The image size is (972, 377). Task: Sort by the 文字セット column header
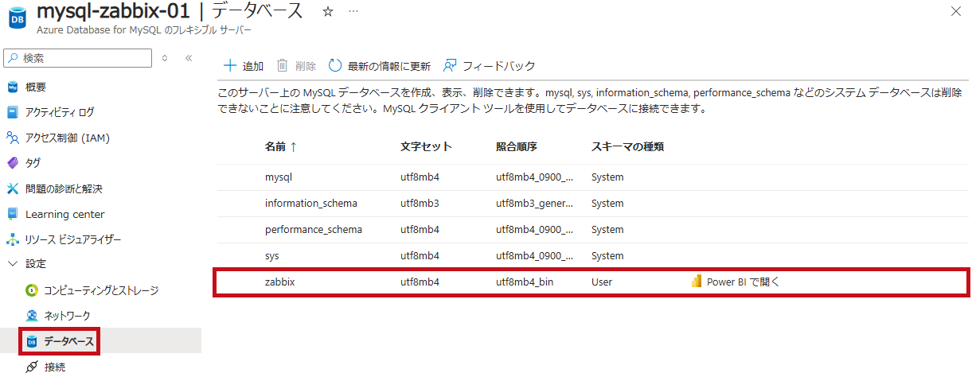(x=426, y=146)
